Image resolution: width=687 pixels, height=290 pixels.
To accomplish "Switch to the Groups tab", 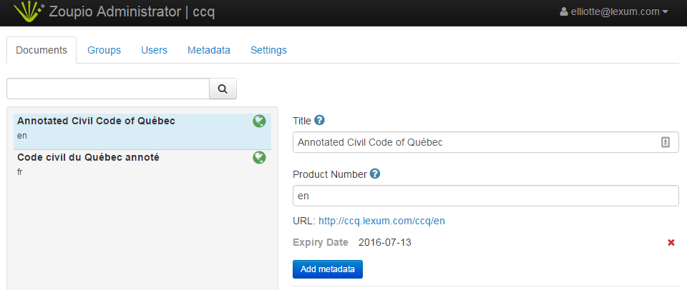I will tap(104, 50).
